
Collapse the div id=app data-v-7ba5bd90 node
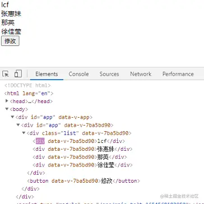[18, 125]
